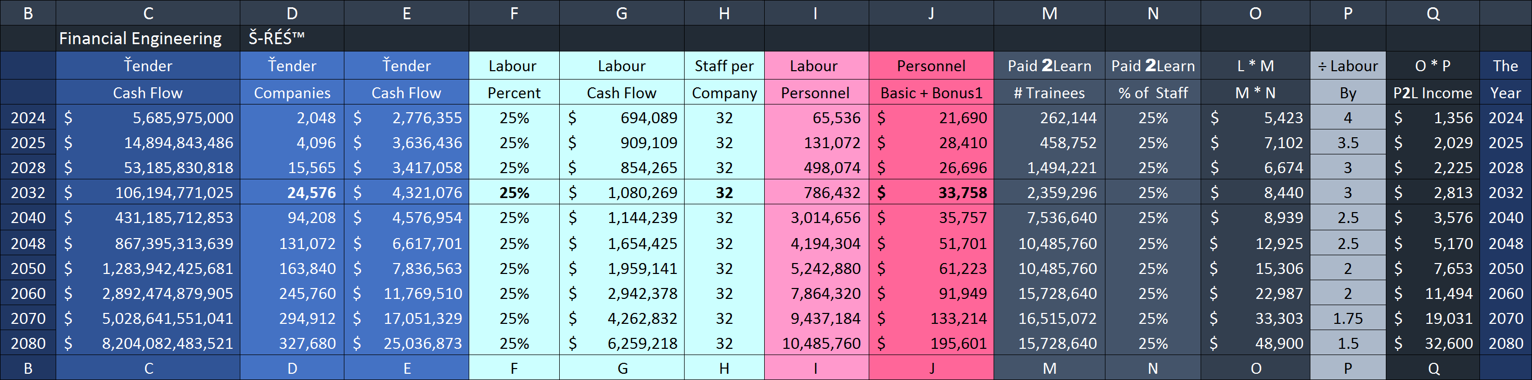Select the Staff per Company header
Screen dimensions: 1532x380
tap(724, 79)
